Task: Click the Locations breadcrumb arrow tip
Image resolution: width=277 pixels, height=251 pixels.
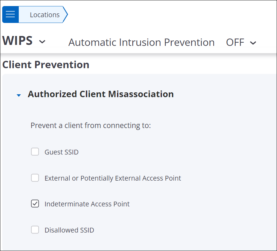Action: tap(66, 15)
